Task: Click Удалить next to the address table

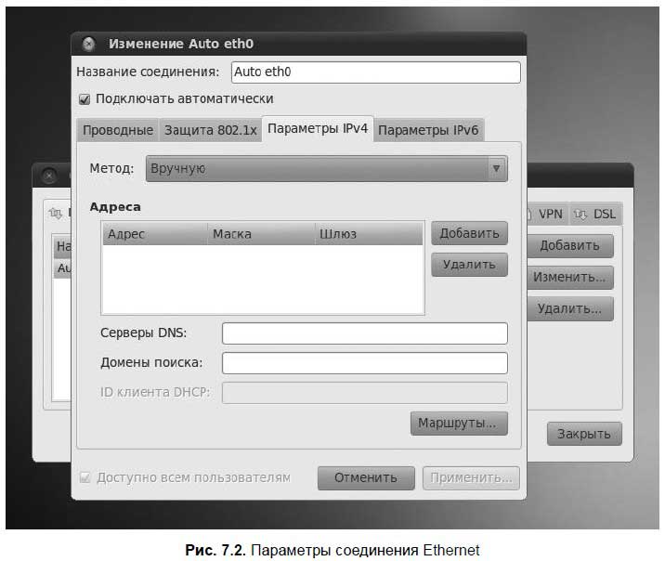Action: pyautogui.click(x=469, y=265)
